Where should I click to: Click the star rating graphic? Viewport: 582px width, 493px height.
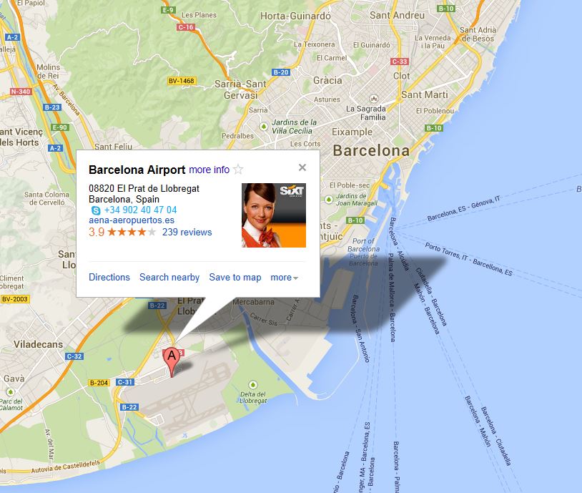[x=132, y=233]
